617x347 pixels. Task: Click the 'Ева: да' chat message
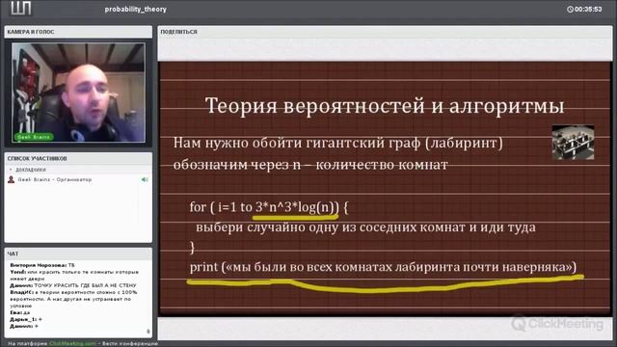tap(19, 312)
